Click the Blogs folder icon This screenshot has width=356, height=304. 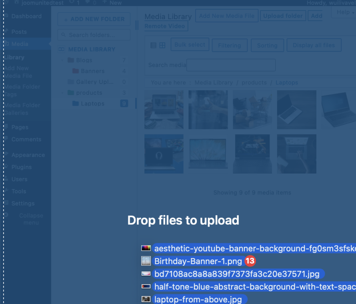coord(71,60)
